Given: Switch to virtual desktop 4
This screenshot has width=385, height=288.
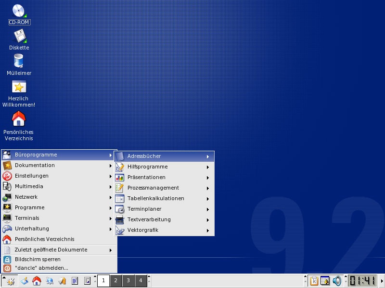Looking at the screenshot, I should (x=141, y=280).
